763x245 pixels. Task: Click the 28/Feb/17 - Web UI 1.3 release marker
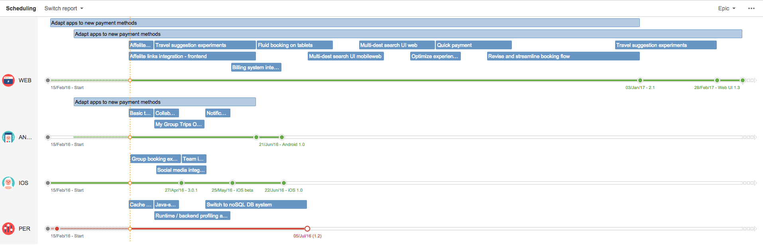[x=717, y=80]
